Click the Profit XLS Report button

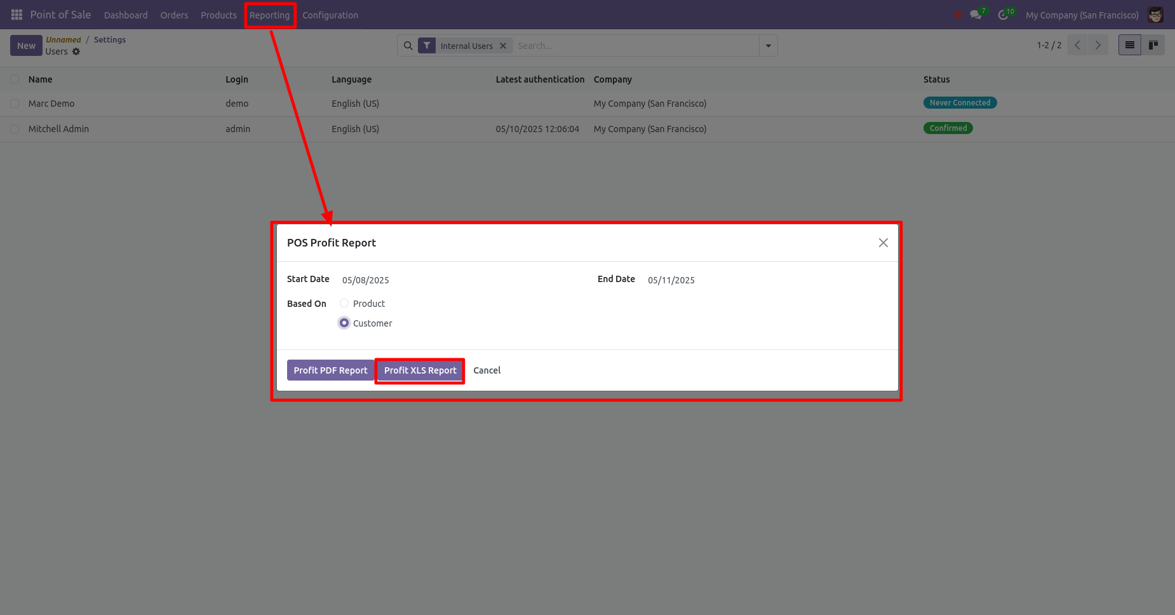pos(420,370)
